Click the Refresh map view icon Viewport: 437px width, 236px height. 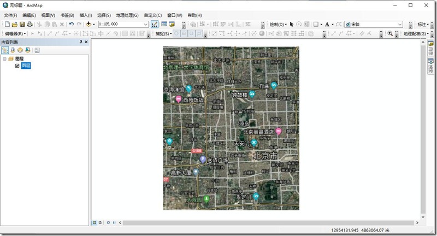(x=108, y=222)
